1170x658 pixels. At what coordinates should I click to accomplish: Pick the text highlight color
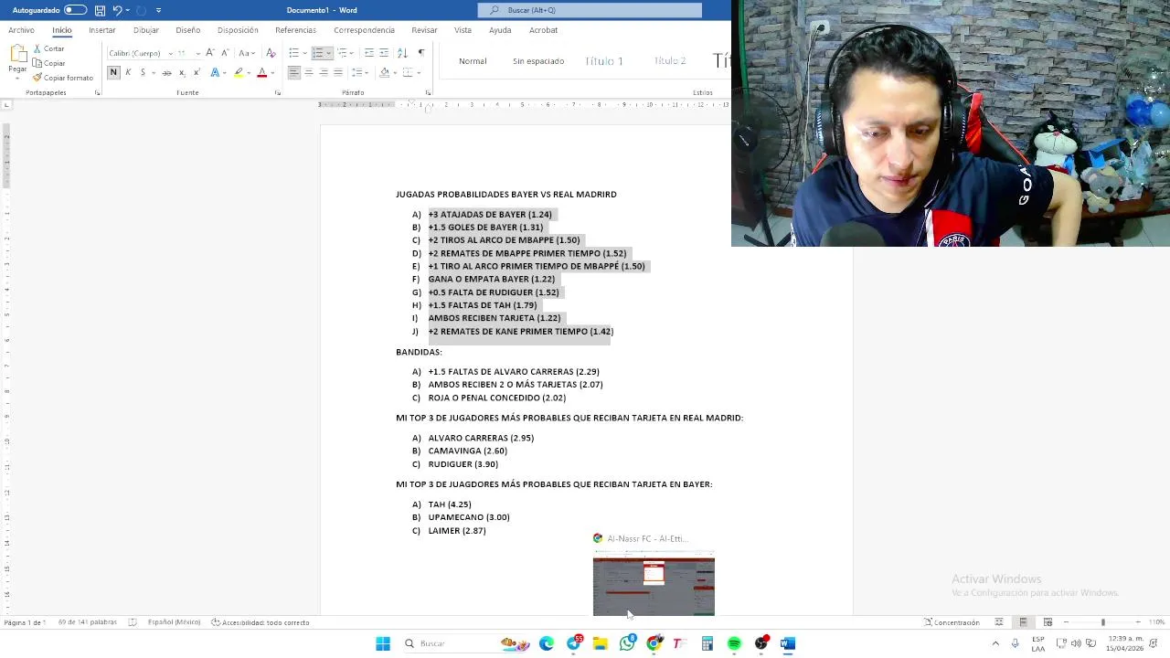239,72
